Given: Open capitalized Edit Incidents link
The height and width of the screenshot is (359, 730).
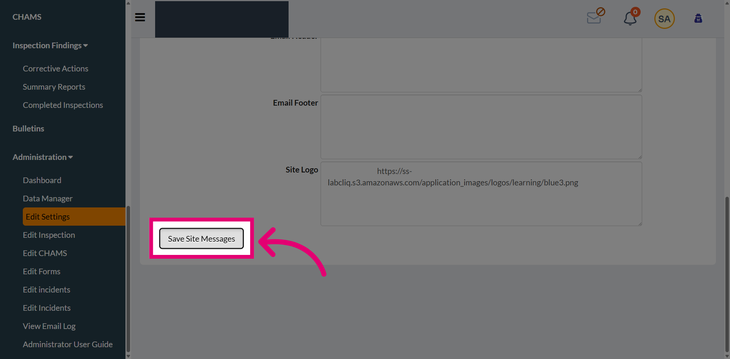Looking at the screenshot, I should click(47, 308).
